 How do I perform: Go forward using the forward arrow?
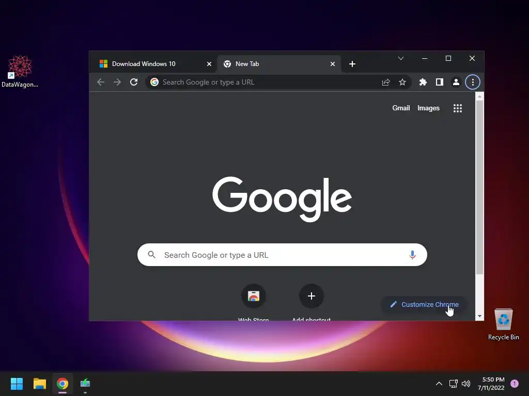117,82
